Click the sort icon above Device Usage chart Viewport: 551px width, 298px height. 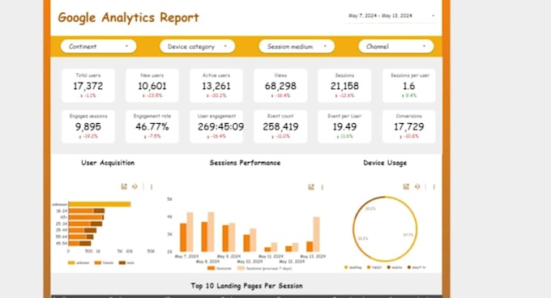417,186
